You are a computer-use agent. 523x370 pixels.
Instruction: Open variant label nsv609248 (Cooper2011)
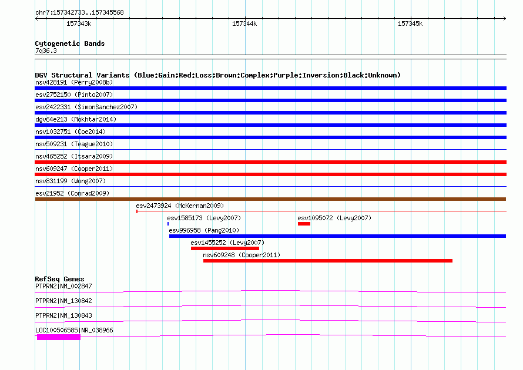(x=242, y=255)
